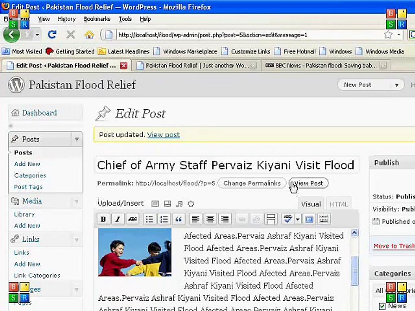Insert an unordered bullet list
The width and height of the screenshot is (415, 311).
point(150,219)
